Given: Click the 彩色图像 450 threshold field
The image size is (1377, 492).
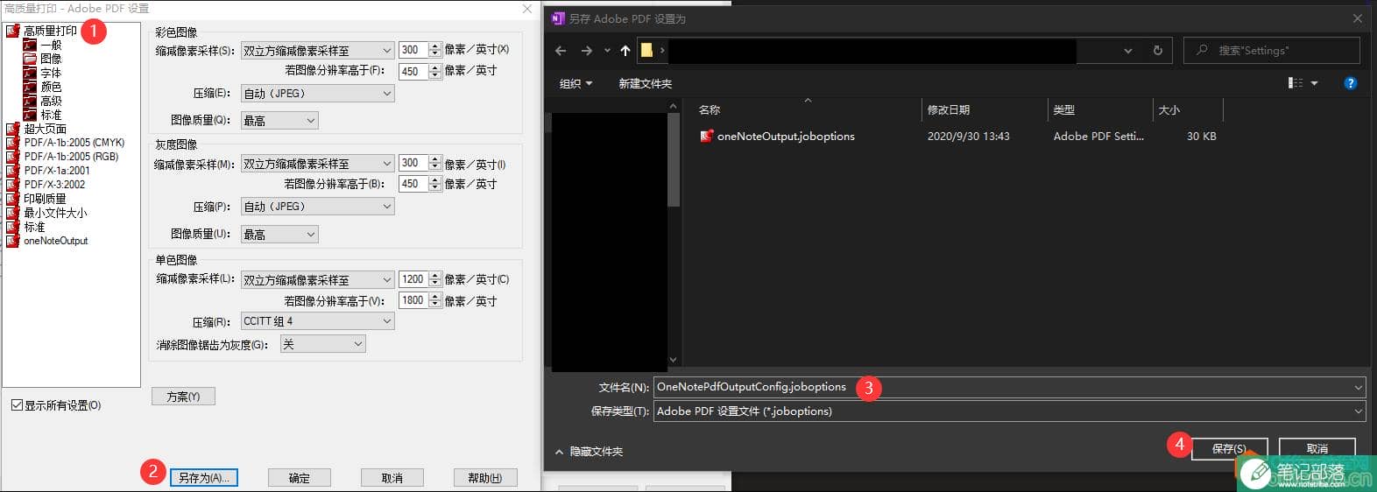Looking at the screenshot, I should coord(413,72).
